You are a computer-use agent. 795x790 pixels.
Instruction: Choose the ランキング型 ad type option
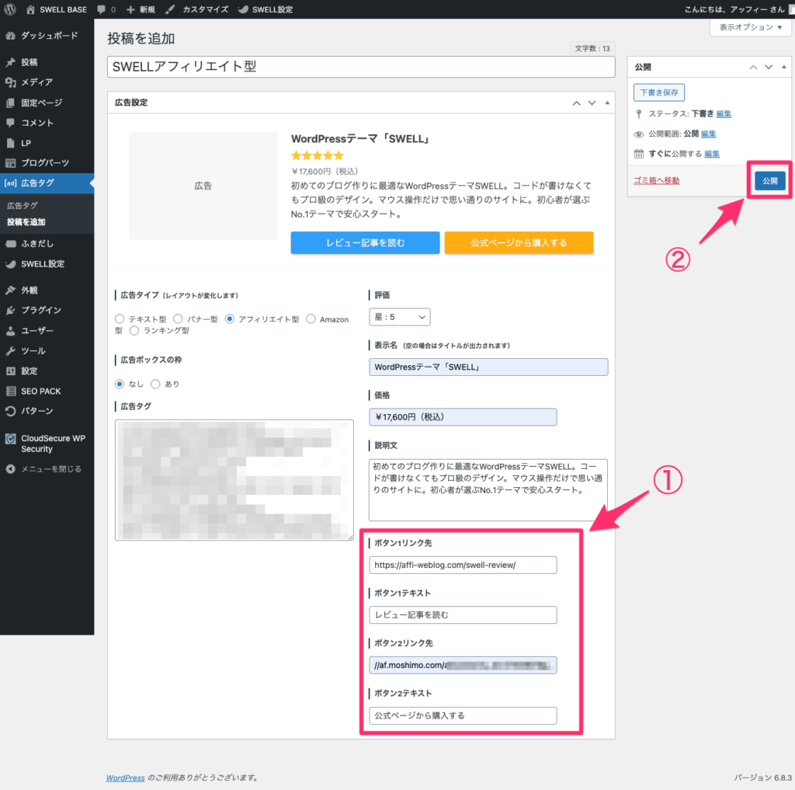click(x=135, y=331)
